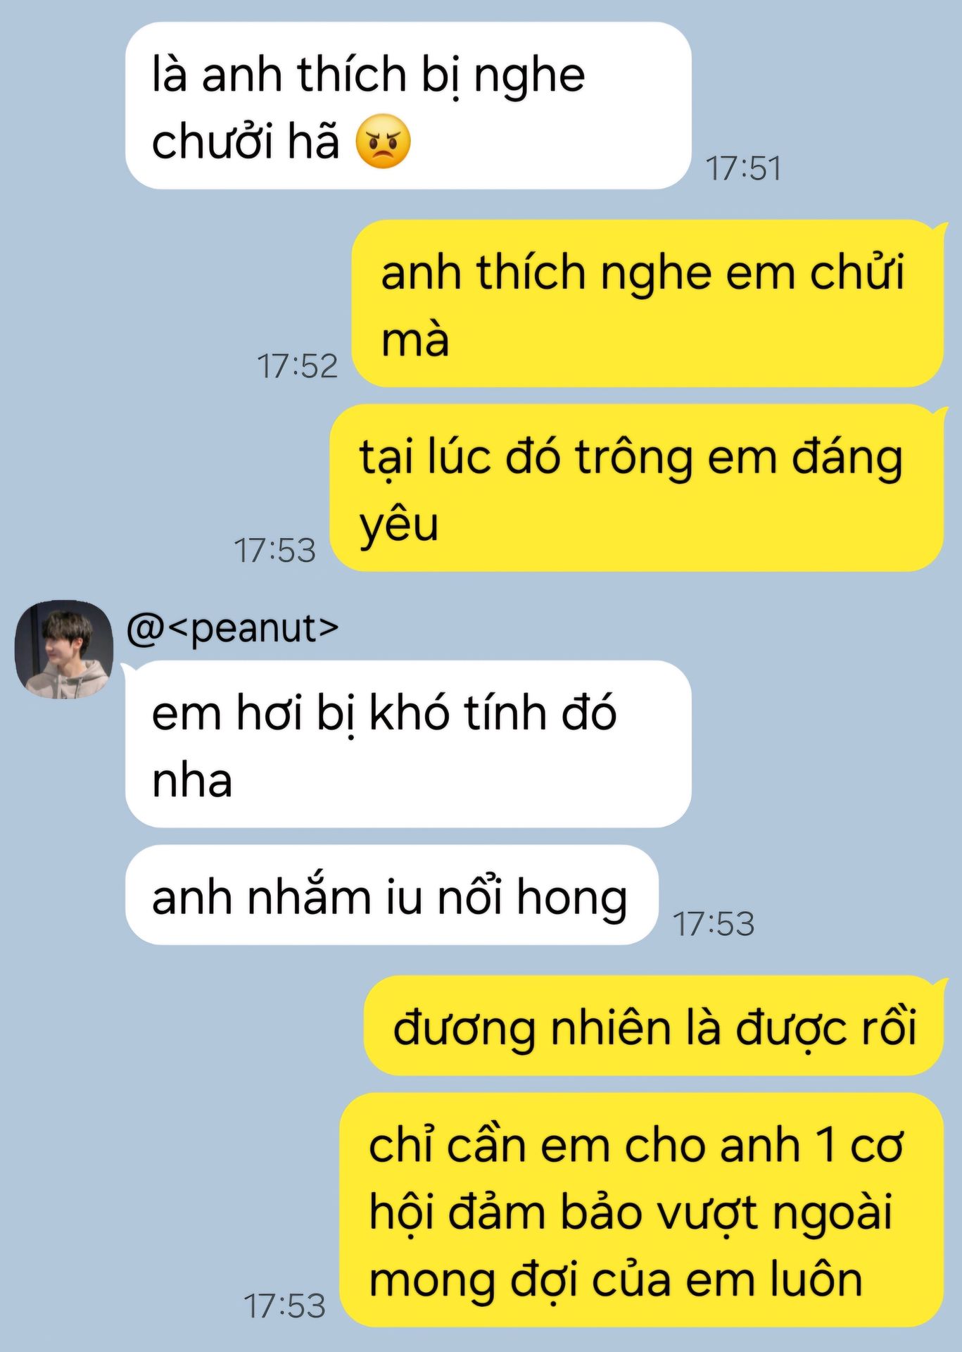Tap the phrase 'mong đợi của em luôn'
962x1352 pixels.
(616, 1279)
